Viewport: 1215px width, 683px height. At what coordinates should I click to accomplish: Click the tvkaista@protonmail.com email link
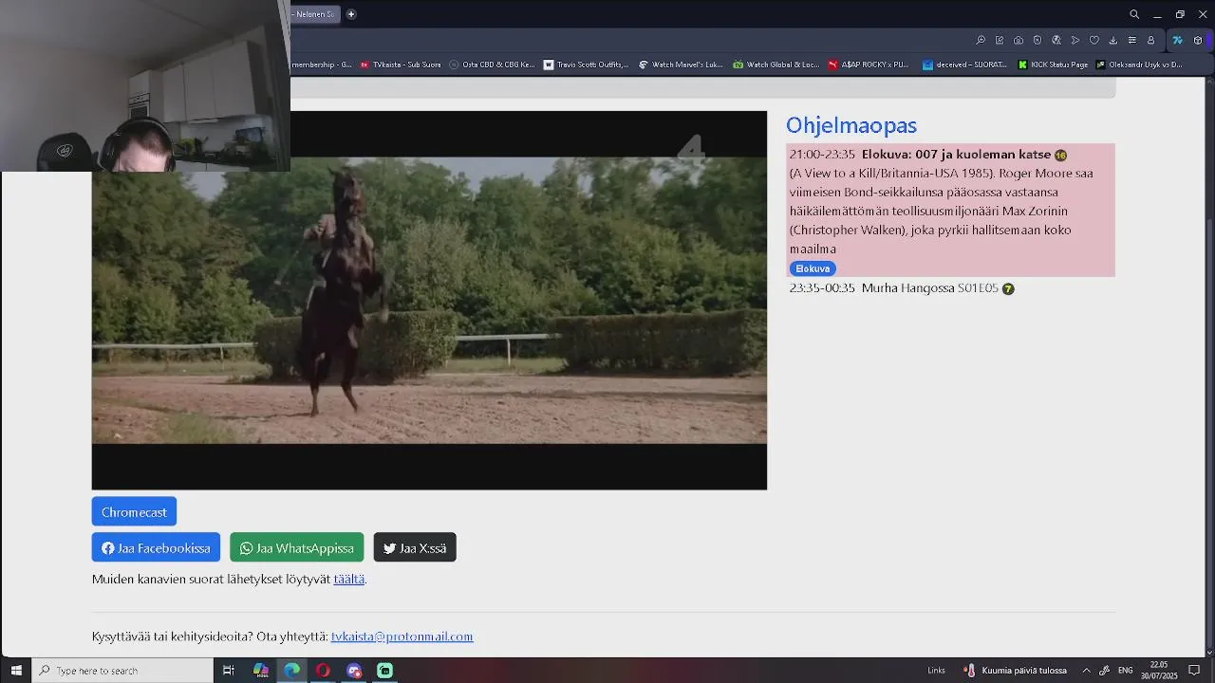402,637
